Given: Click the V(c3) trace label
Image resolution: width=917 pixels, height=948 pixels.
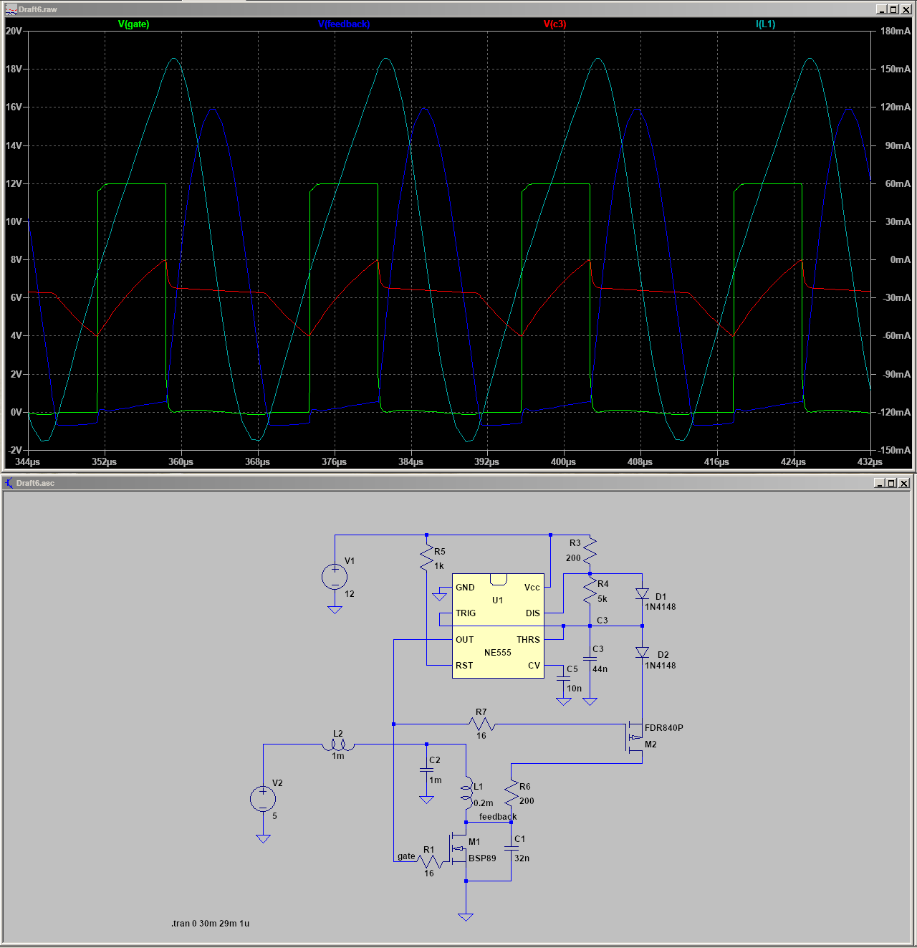Looking at the screenshot, I should point(554,24).
